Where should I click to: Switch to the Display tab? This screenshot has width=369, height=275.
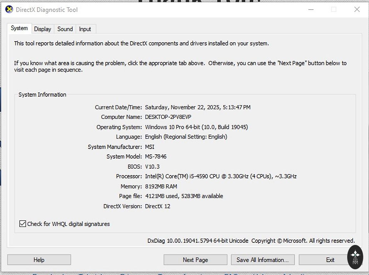[43, 29]
